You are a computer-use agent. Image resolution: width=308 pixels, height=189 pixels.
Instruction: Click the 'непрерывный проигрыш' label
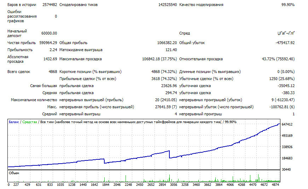coord(201,114)
